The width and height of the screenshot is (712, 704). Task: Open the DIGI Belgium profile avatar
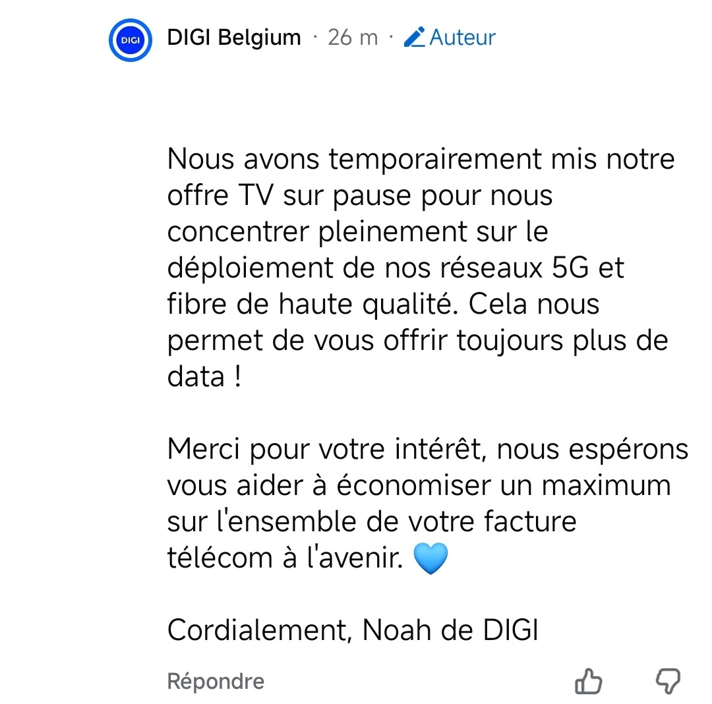[131, 40]
